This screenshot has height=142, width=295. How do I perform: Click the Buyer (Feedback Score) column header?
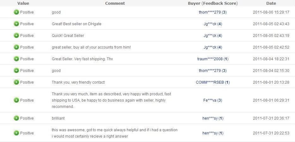213,3
